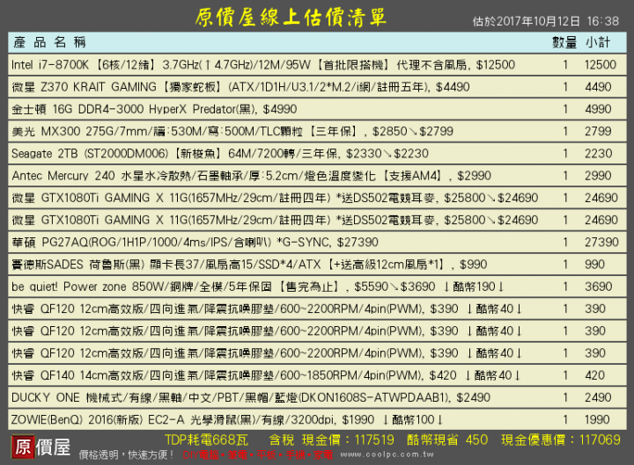Open the www.coolpc.com.tw link
634x465 pixels.
[x=387, y=454]
